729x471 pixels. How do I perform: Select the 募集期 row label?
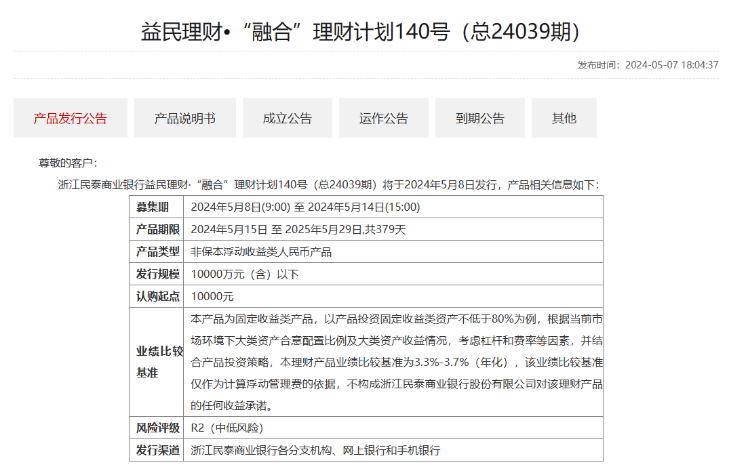coord(153,207)
